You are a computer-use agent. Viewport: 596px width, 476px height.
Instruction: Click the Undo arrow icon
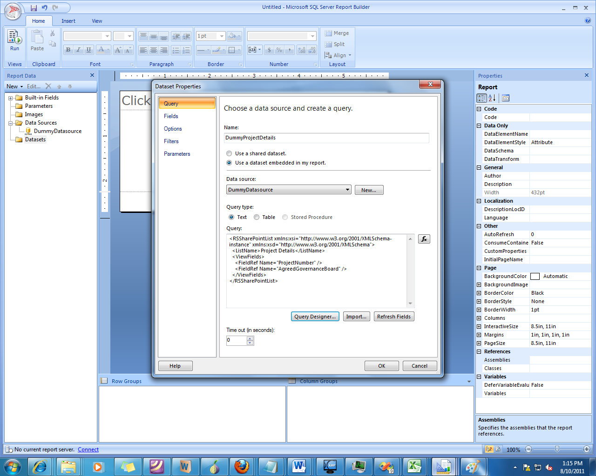click(x=44, y=7)
